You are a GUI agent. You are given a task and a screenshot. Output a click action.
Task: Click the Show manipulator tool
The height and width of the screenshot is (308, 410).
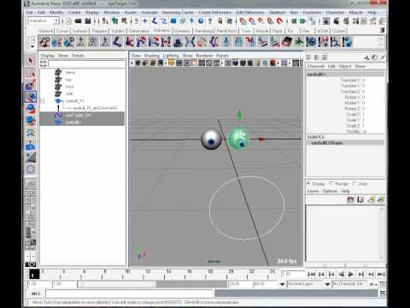tap(31, 157)
